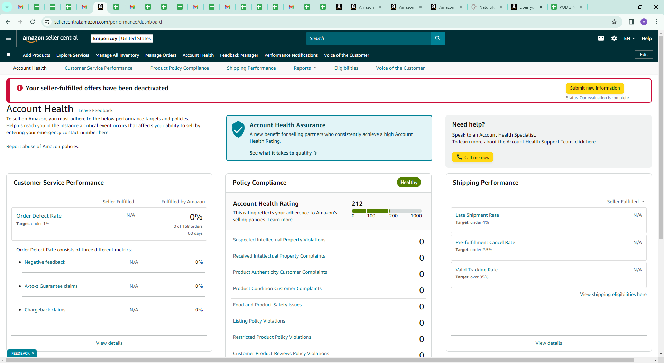
Task: Open Performance Notifications
Action: coord(291,55)
